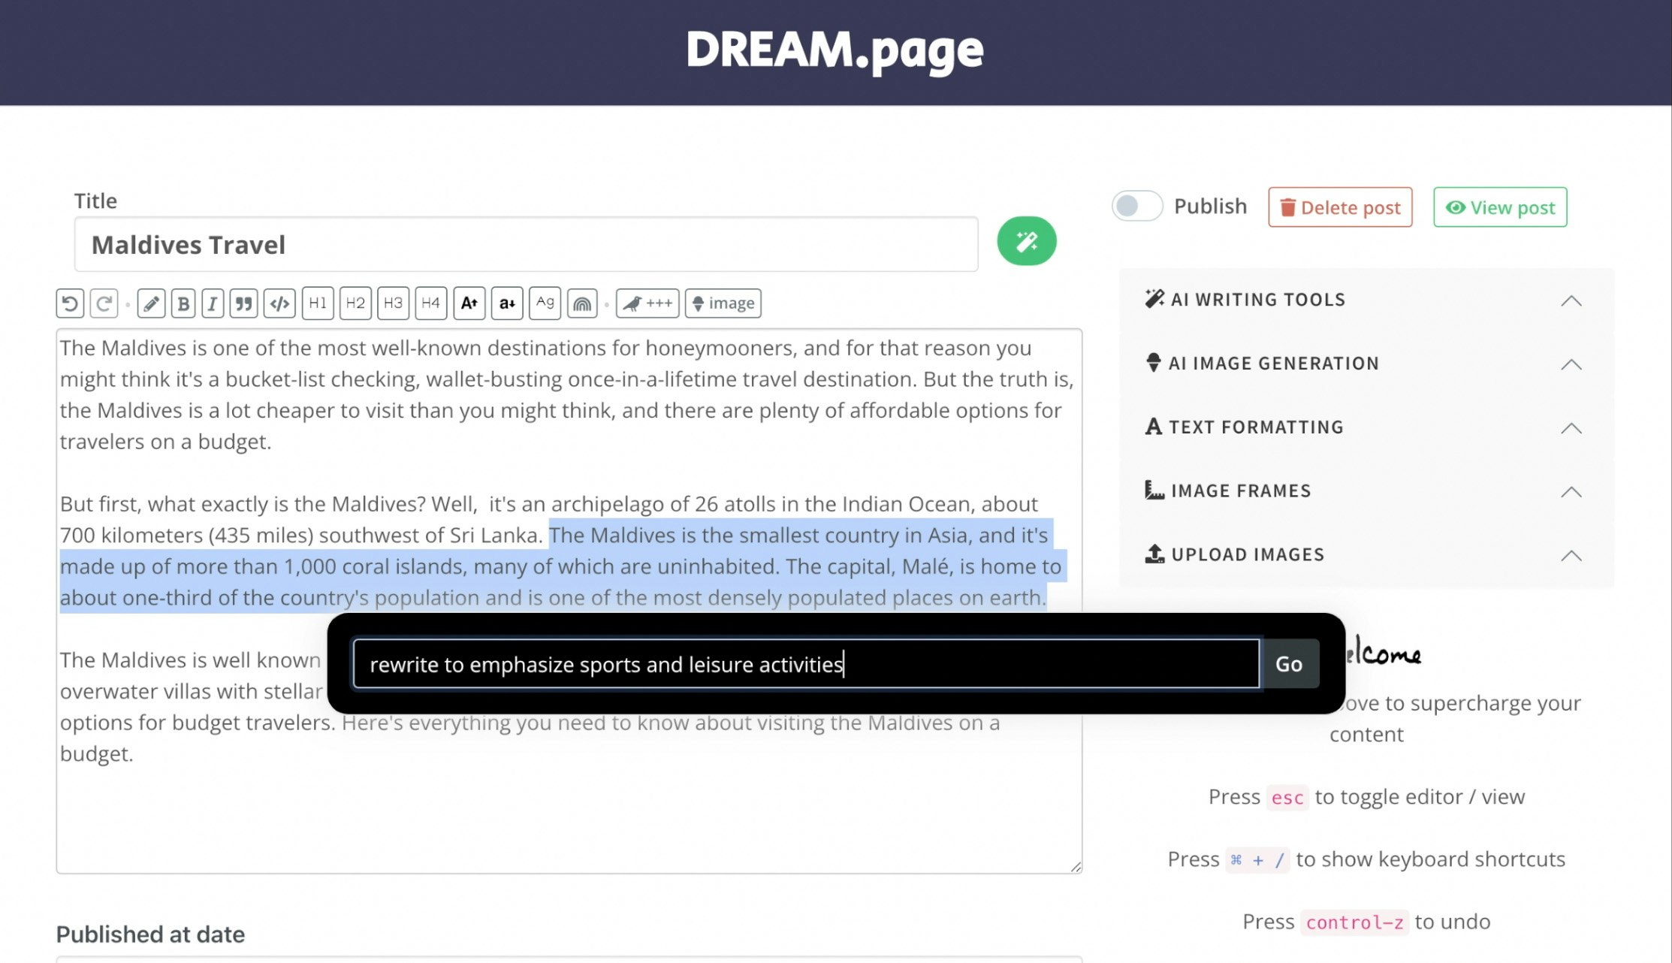
Task: Click the redo arrow button
Action: point(104,303)
